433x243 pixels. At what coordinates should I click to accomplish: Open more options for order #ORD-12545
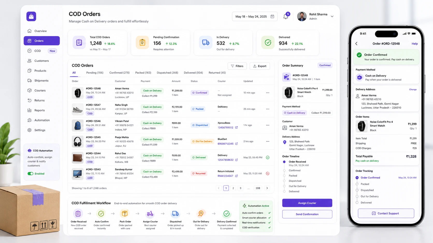coord(268,141)
